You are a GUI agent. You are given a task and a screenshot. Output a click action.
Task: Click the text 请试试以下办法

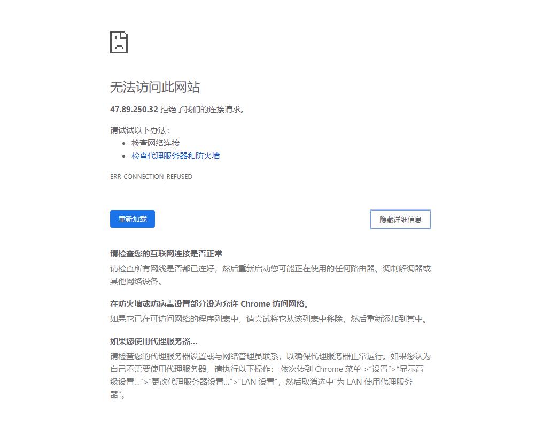click(x=139, y=130)
